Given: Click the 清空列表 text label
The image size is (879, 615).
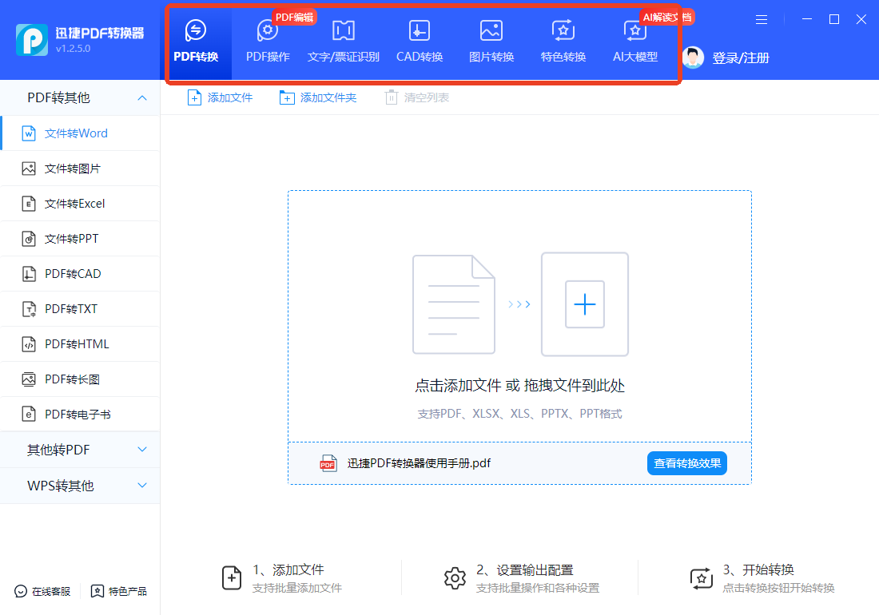Looking at the screenshot, I should tap(427, 97).
